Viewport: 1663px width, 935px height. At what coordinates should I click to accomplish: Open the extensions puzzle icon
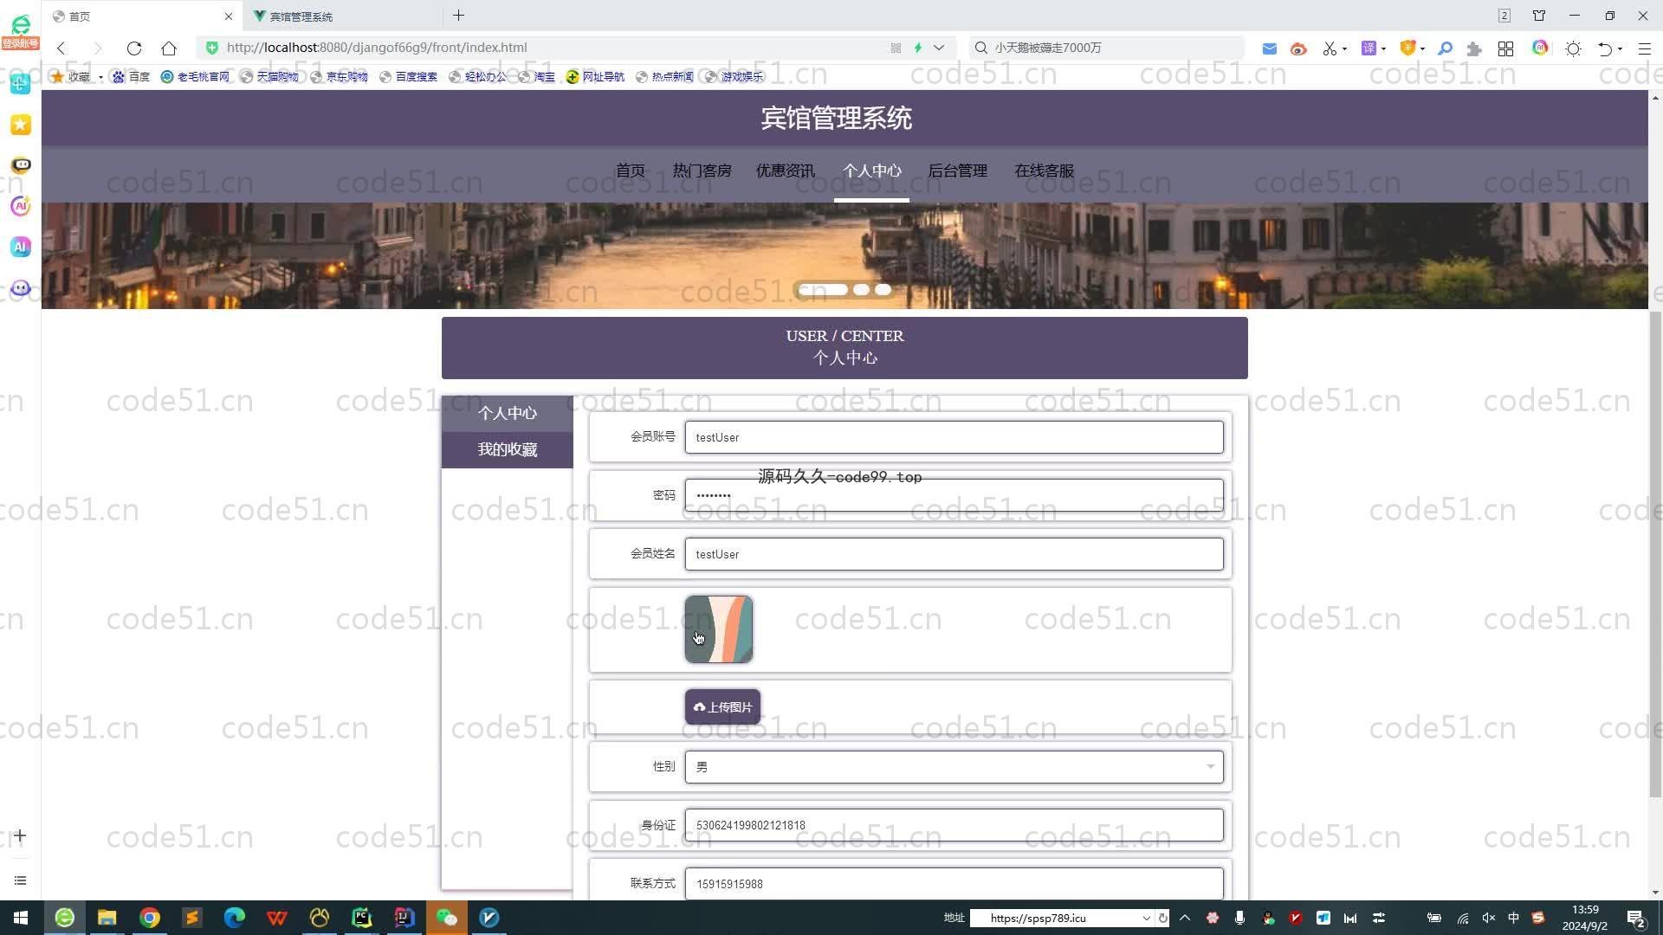1474,48
